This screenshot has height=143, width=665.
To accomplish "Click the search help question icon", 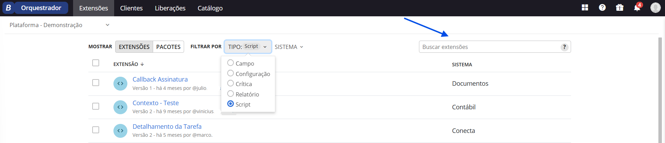I will point(564,47).
